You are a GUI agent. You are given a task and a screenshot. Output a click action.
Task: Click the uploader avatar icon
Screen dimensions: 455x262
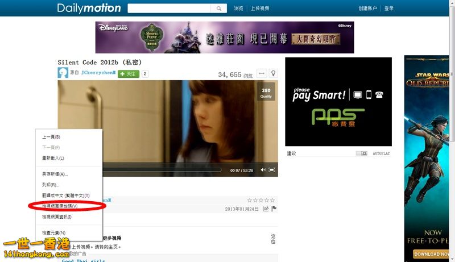tap(63, 73)
